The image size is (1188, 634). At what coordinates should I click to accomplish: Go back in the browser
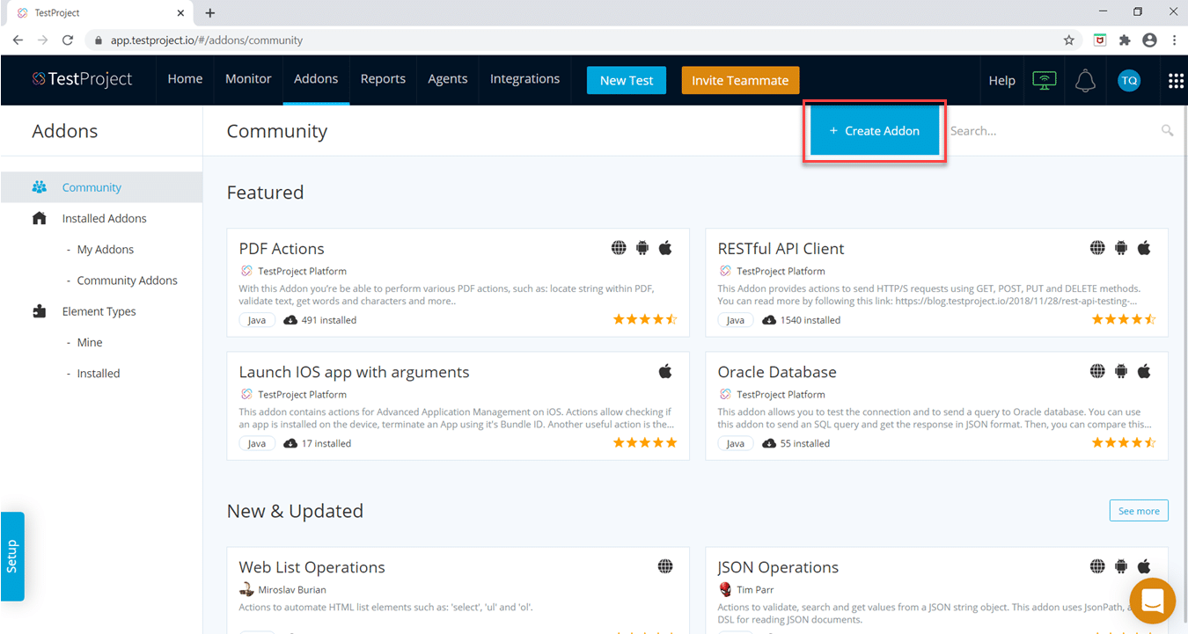click(18, 40)
